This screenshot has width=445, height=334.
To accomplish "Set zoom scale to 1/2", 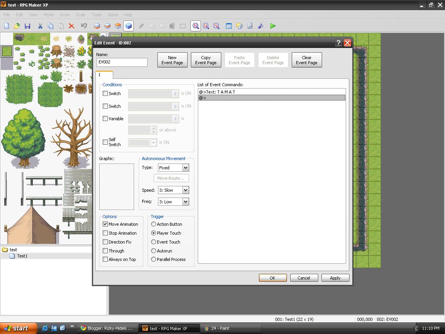I will [206, 26].
